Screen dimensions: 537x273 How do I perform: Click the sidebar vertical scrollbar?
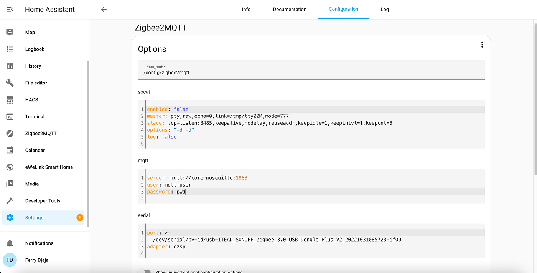tap(88, 144)
